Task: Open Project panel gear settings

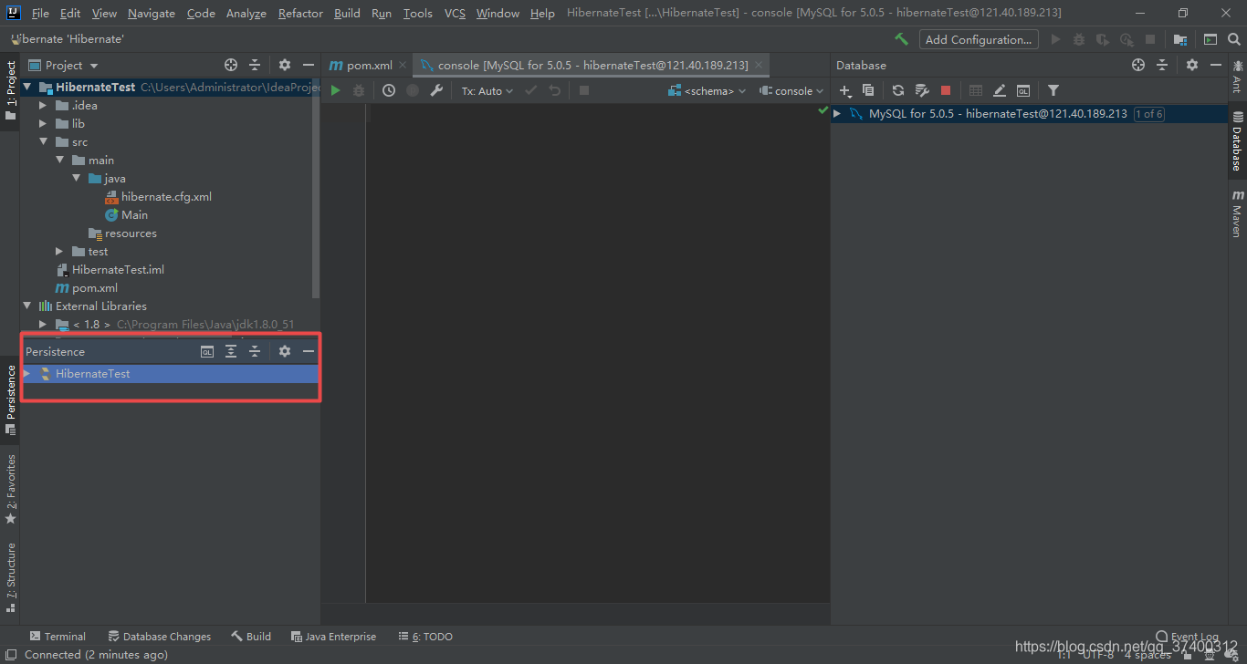Action: (285, 65)
